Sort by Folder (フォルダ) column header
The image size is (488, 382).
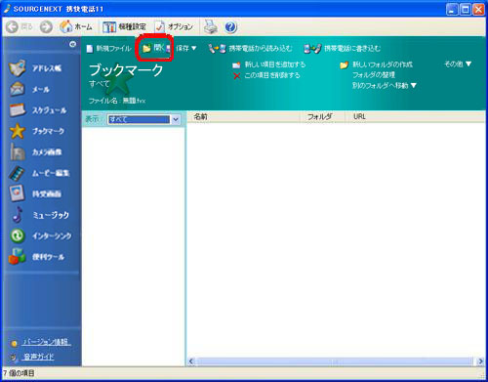point(322,116)
